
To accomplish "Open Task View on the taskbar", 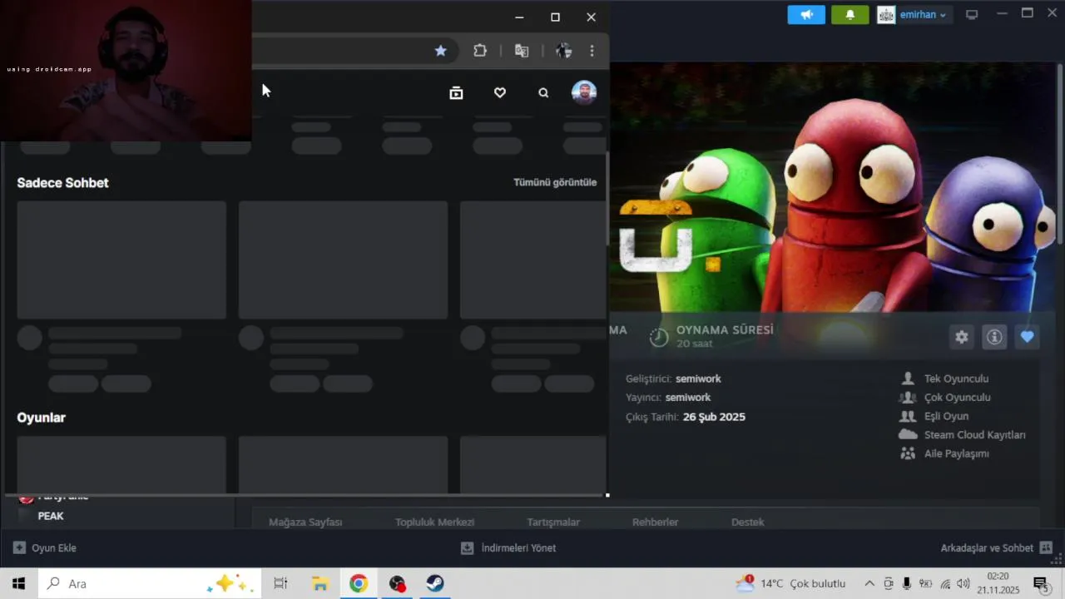I will coord(280,583).
